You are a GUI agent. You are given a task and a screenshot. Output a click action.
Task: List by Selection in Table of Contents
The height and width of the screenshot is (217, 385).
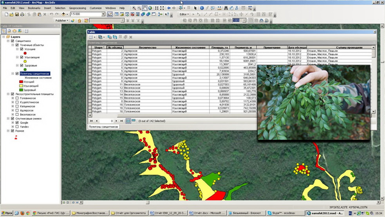click(x=20, y=31)
